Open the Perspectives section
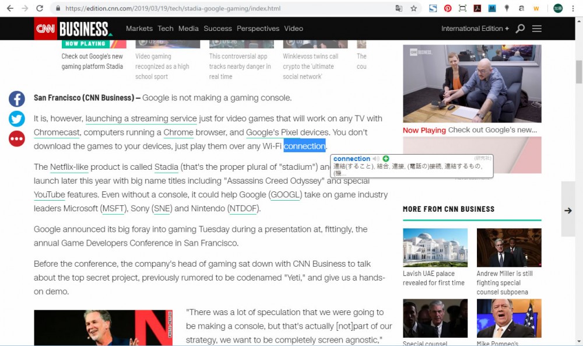The height and width of the screenshot is (346, 583). click(258, 28)
